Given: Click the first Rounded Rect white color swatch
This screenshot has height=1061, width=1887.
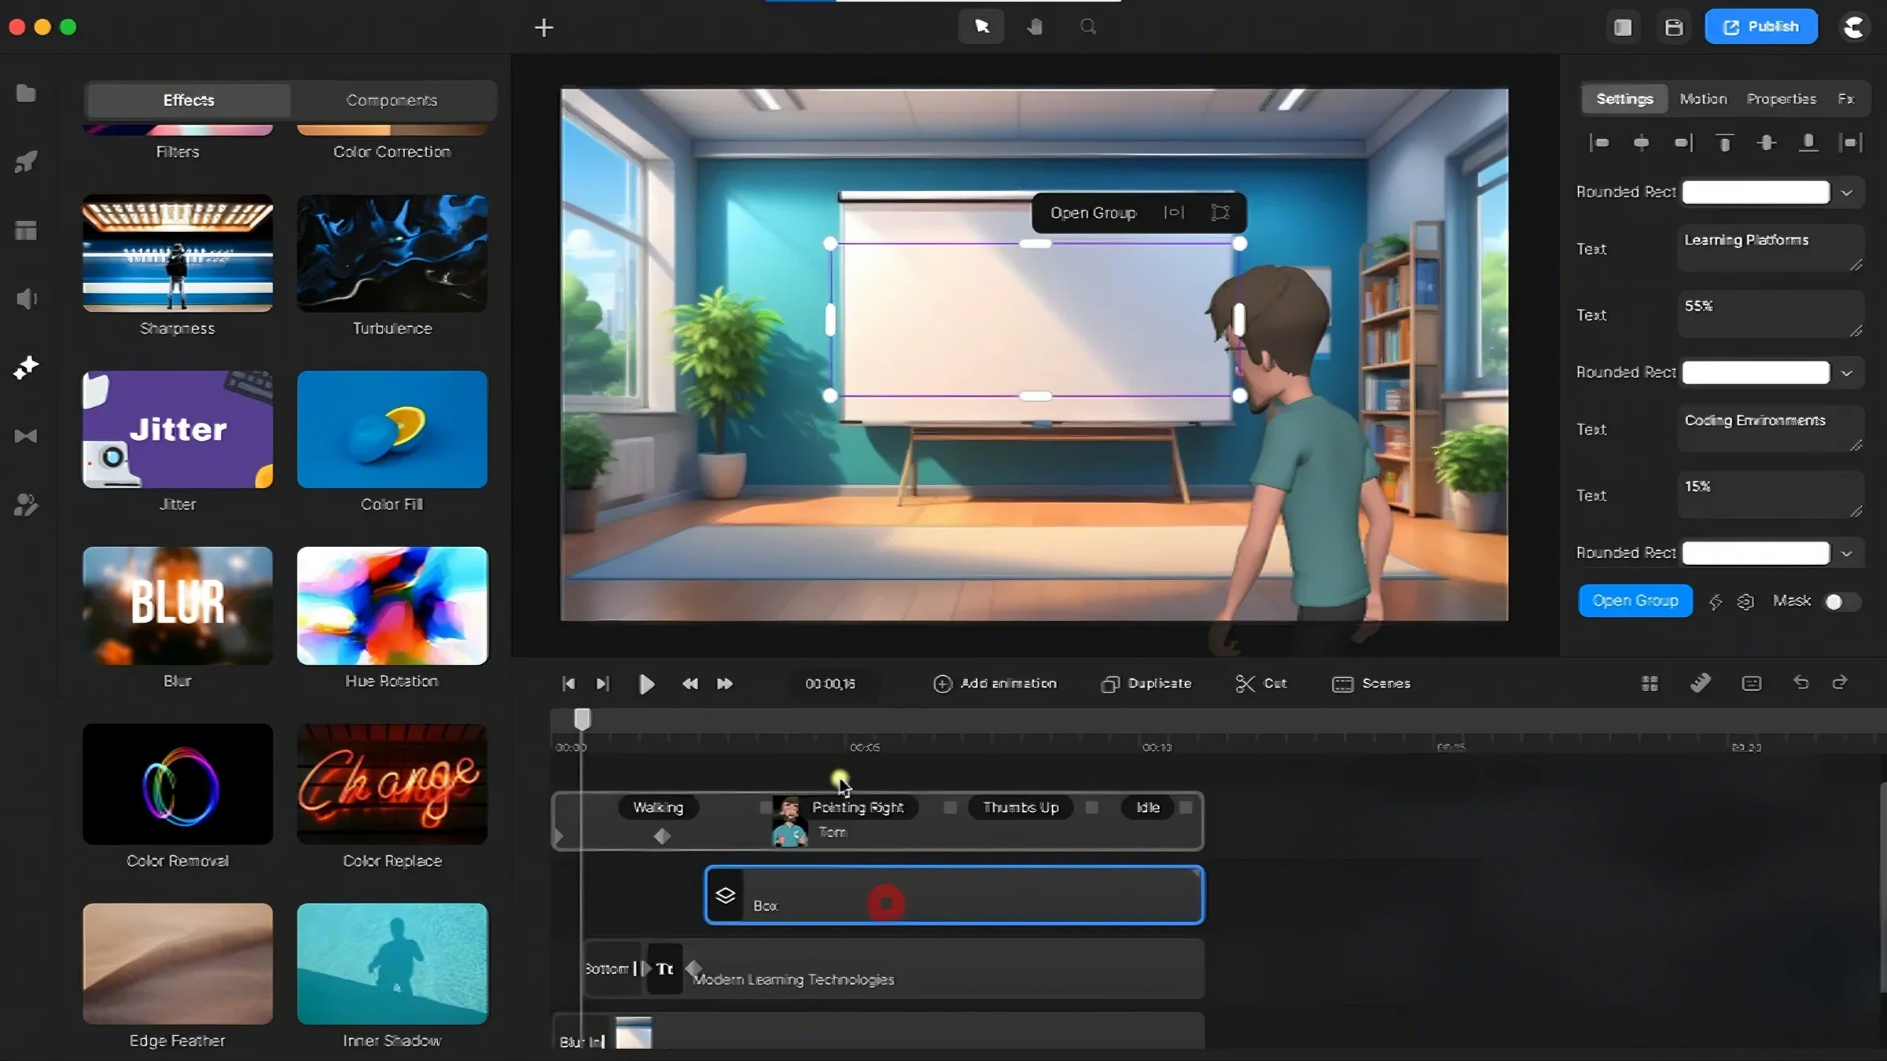Looking at the screenshot, I should pos(1756,193).
